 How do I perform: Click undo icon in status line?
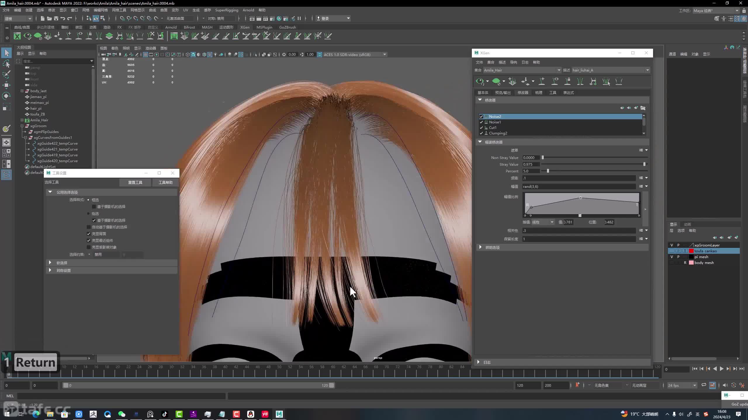point(63,18)
